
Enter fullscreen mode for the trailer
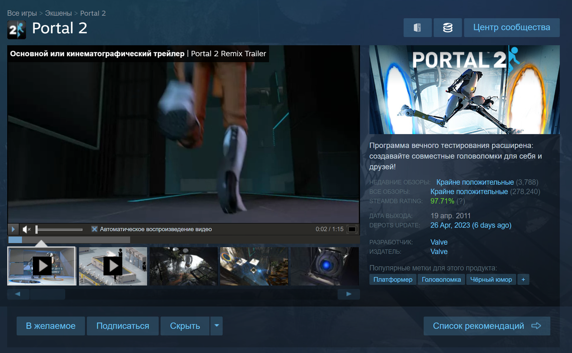(352, 229)
